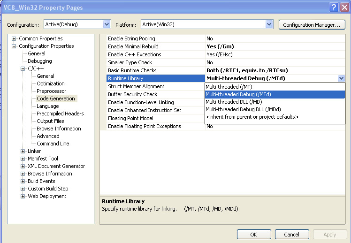
Task: Select the Basic Runtime Checks property
Action: pos(156,70)
